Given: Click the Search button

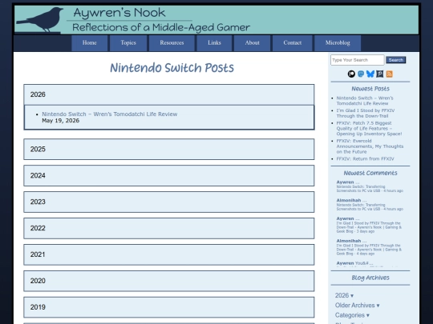Looking at the screenshot, I should (x=396, y=60).
